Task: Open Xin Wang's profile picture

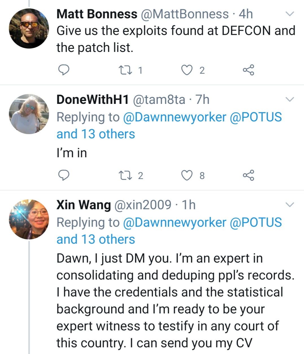Action: coord(29,219)
